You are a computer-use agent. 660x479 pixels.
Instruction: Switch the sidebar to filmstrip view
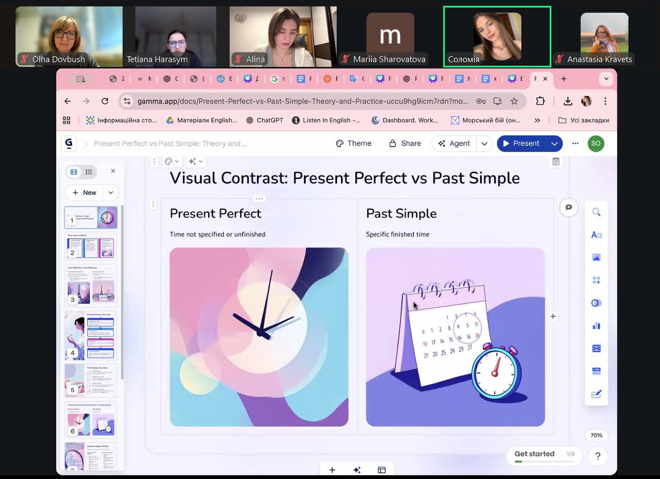coord(74,172)
